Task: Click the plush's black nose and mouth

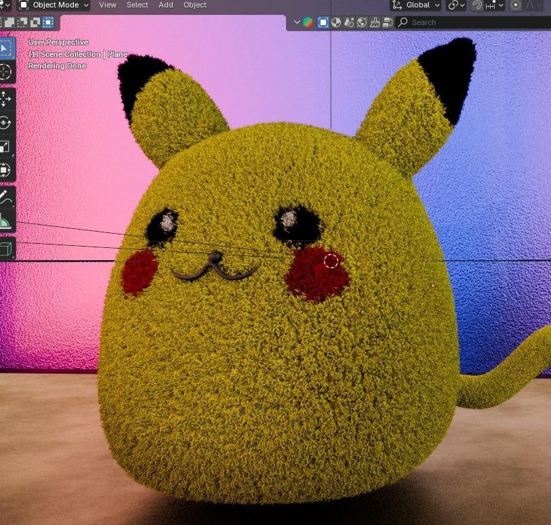Action: 214,267
